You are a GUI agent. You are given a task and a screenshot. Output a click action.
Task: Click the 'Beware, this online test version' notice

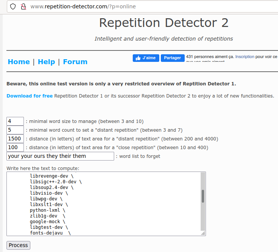click(121, 84)
